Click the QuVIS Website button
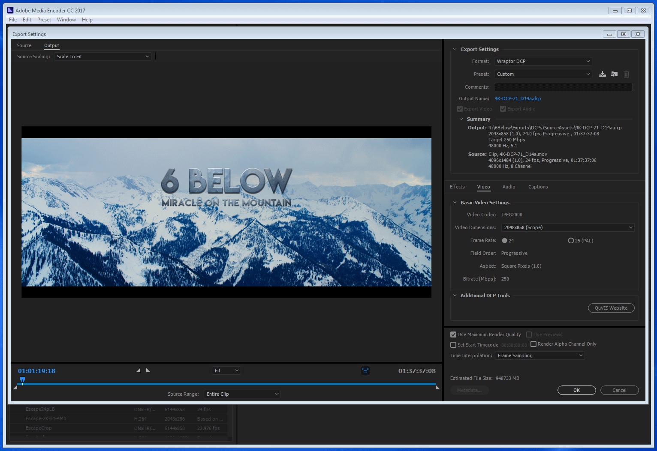The height and width of the screenshot is (451, 657). tap(611, 308)
